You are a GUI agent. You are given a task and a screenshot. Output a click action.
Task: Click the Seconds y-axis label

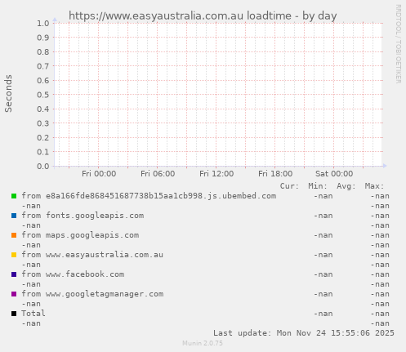point(8,93)
